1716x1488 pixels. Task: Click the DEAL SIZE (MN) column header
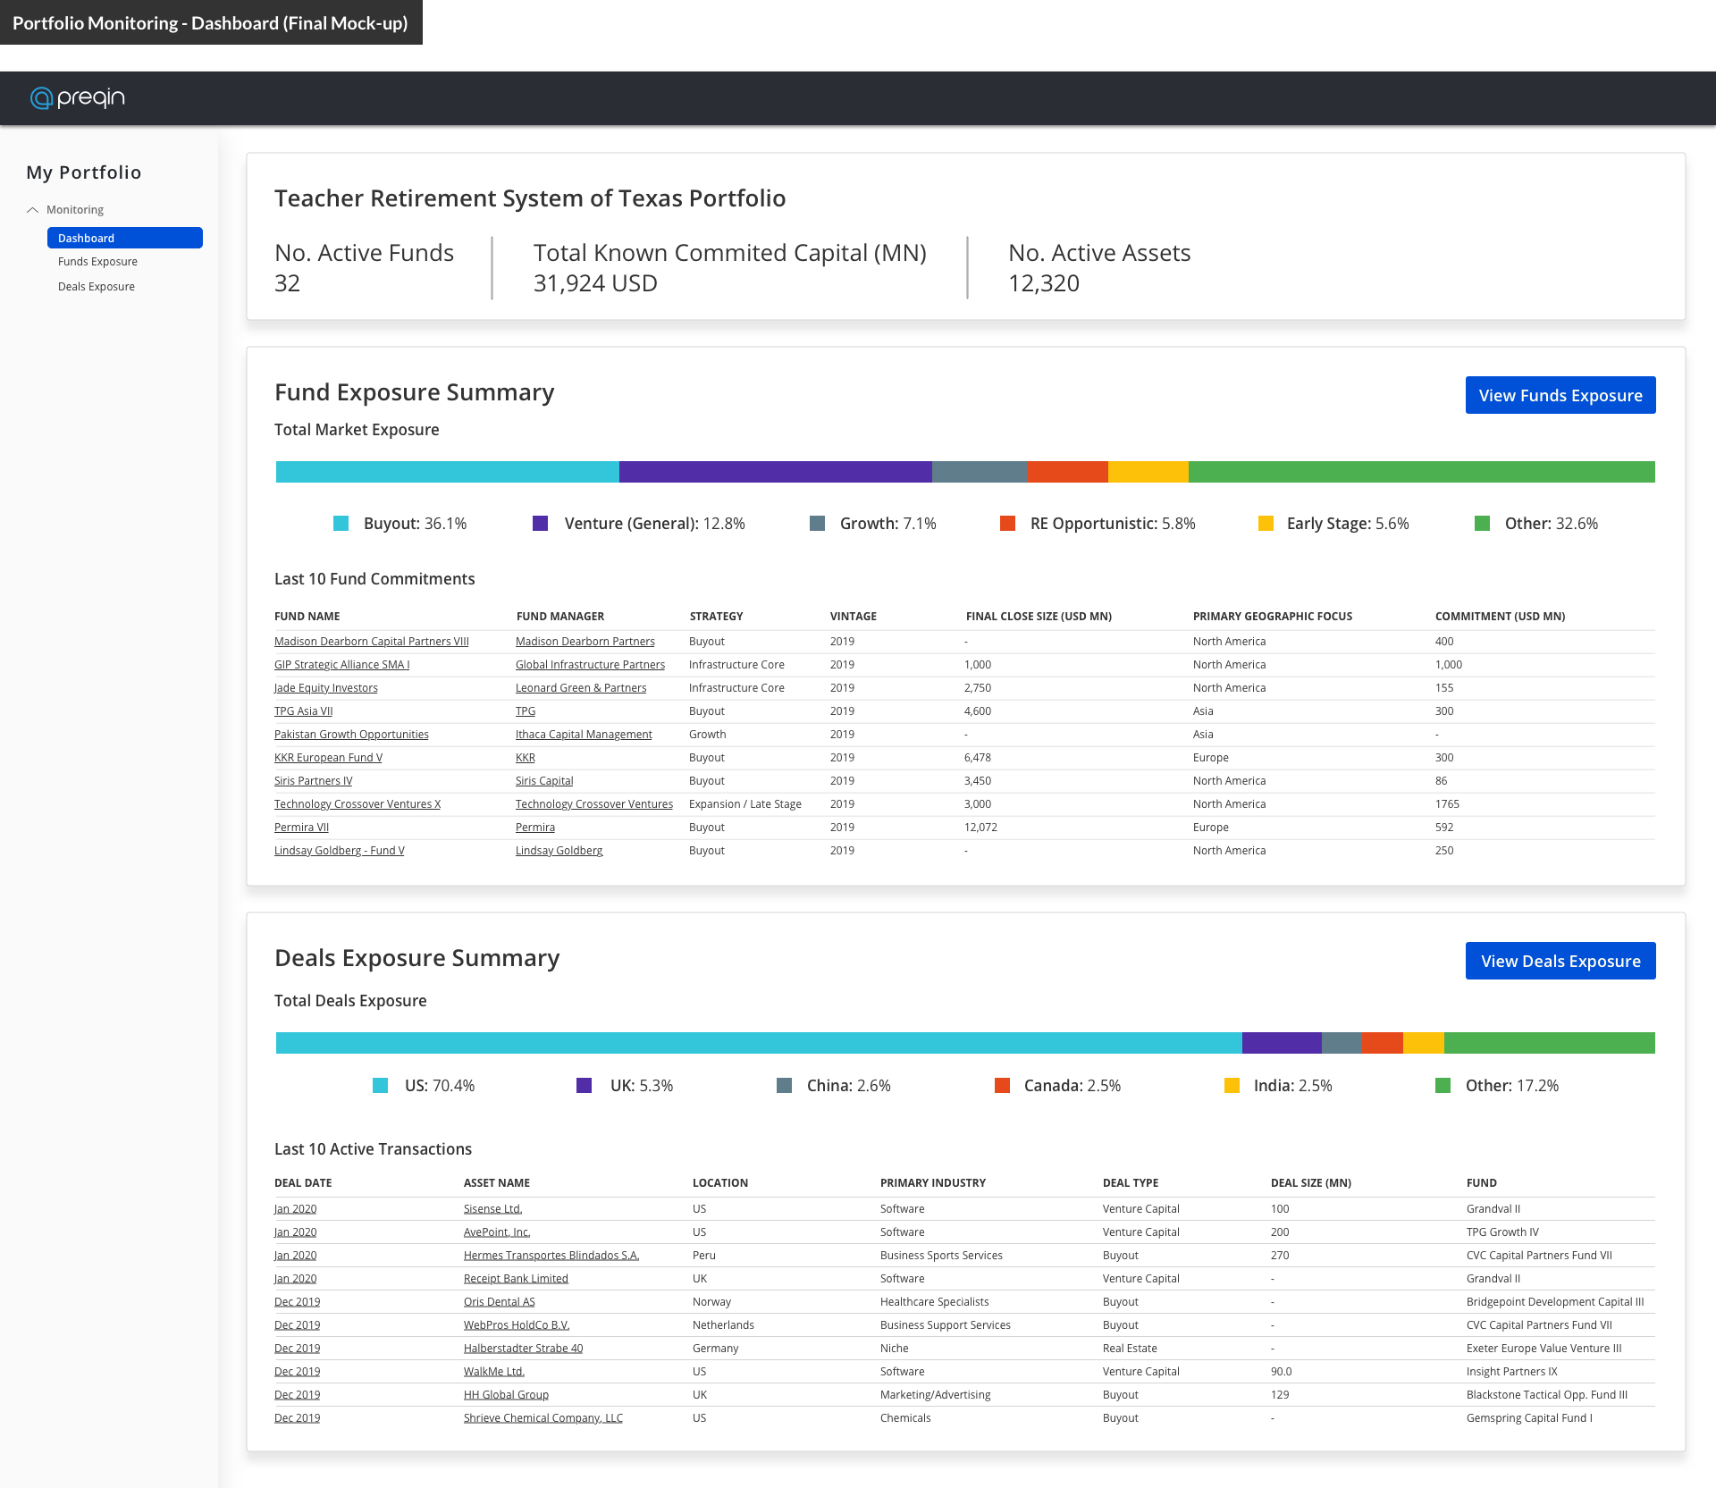(x=1311, y=1183)
